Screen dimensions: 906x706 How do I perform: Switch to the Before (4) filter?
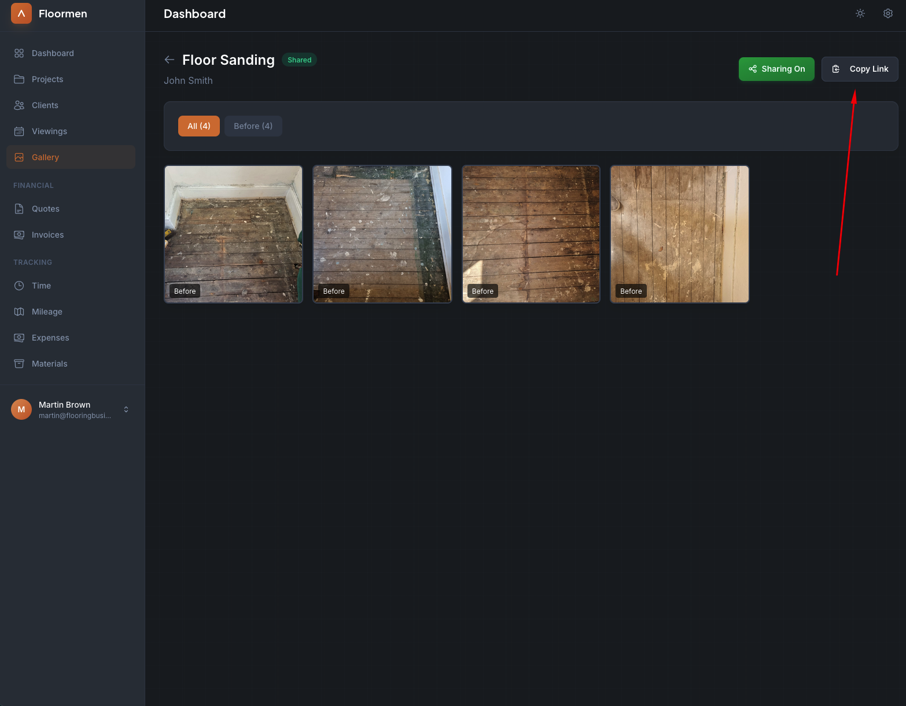pos(253,125)
